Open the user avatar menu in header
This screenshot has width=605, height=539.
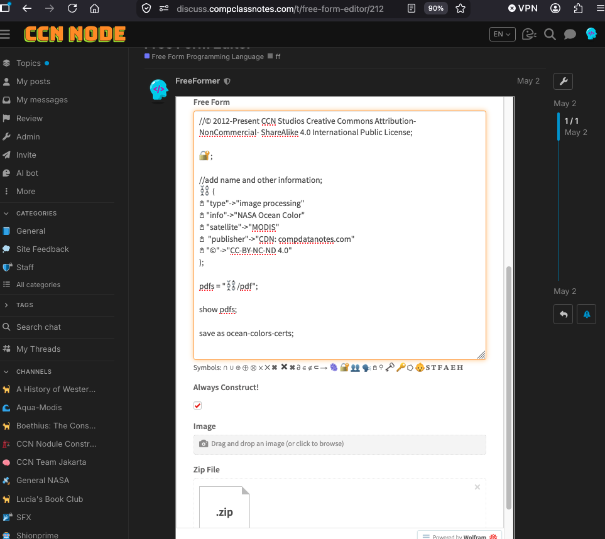(591, 34)
